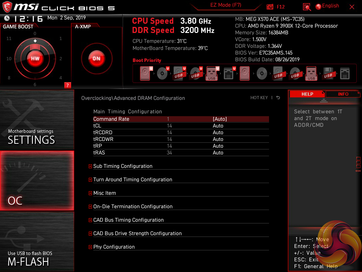Screen dimensions: 362x272
Task: Click the Boot Priority label
Action: point(147,60)
